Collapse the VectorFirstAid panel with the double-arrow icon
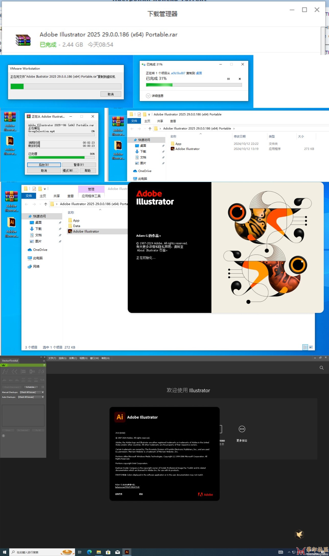The image size is (329, 556). (x=41, y=357)
